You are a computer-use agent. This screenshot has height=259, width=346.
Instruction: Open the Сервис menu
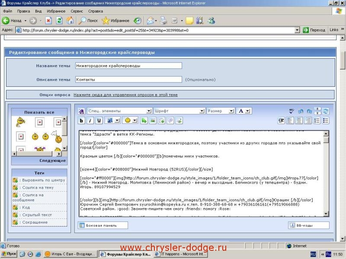pyautogui.click(x=77, y=11)
